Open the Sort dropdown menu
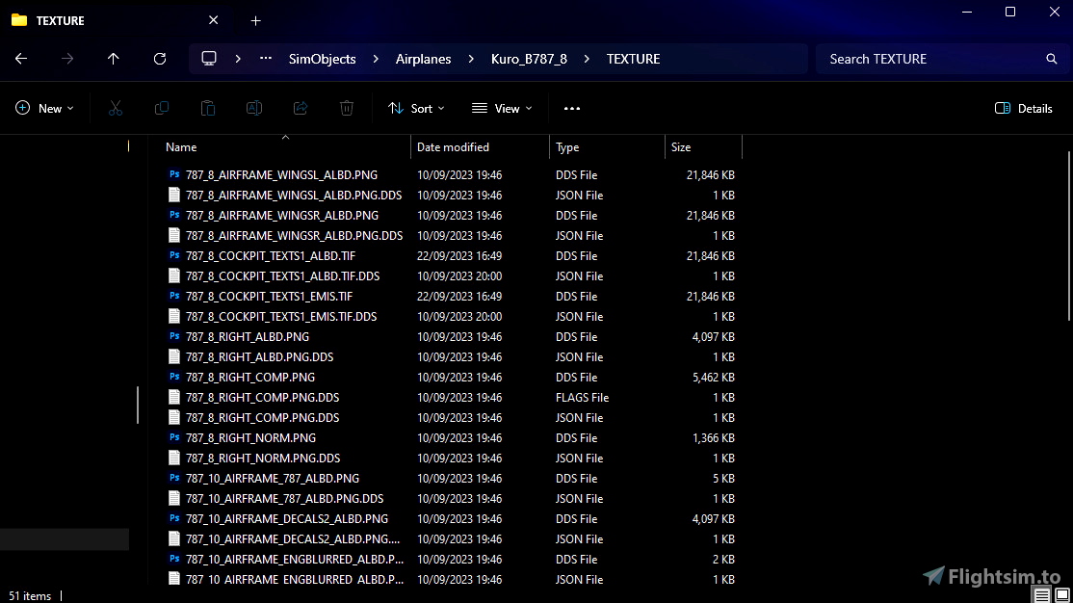Image resolution: width=1073 pixels, height=603 pixels. click(416, 109)
